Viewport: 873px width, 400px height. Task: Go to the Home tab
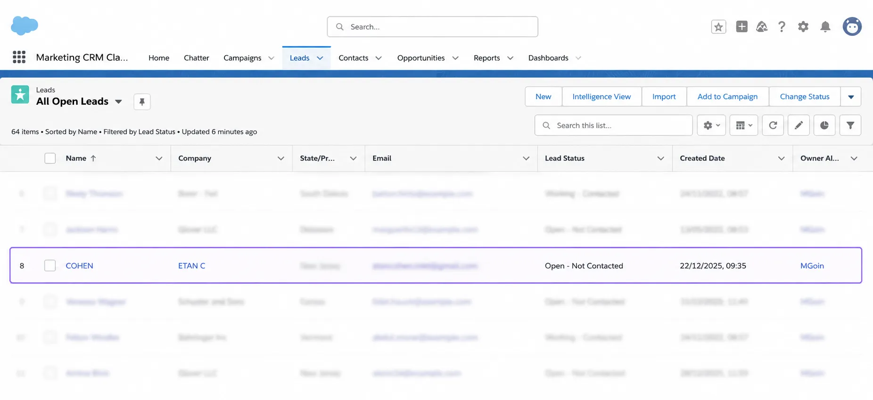coord(159,58)
